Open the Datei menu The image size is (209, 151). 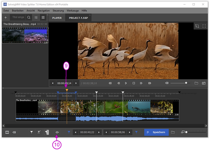[6, 11]
